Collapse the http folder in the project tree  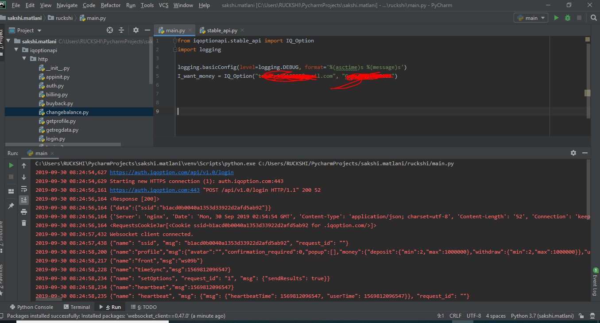(24, 59)
